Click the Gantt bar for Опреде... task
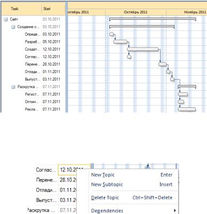 pyautogui.click(x=112, y=34)
